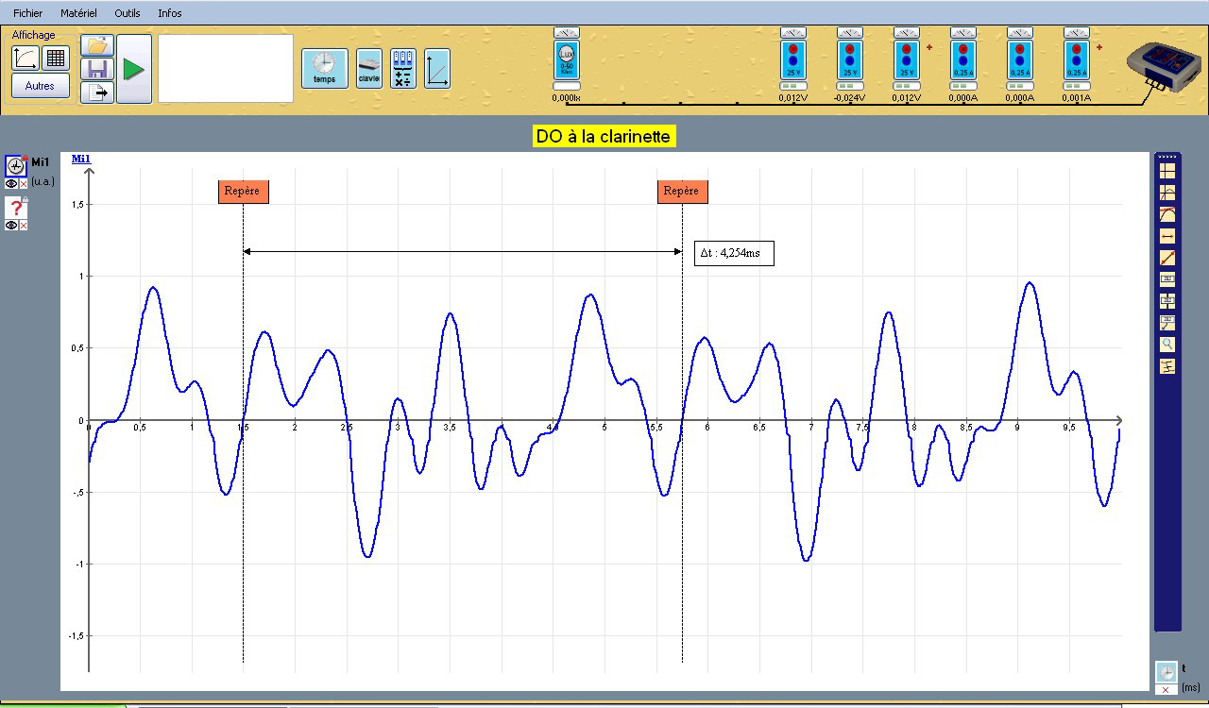Viewport: 1209px width, 708px height.
Task: Select the labeled arrow annotation tool
Action: point(1167,323)
